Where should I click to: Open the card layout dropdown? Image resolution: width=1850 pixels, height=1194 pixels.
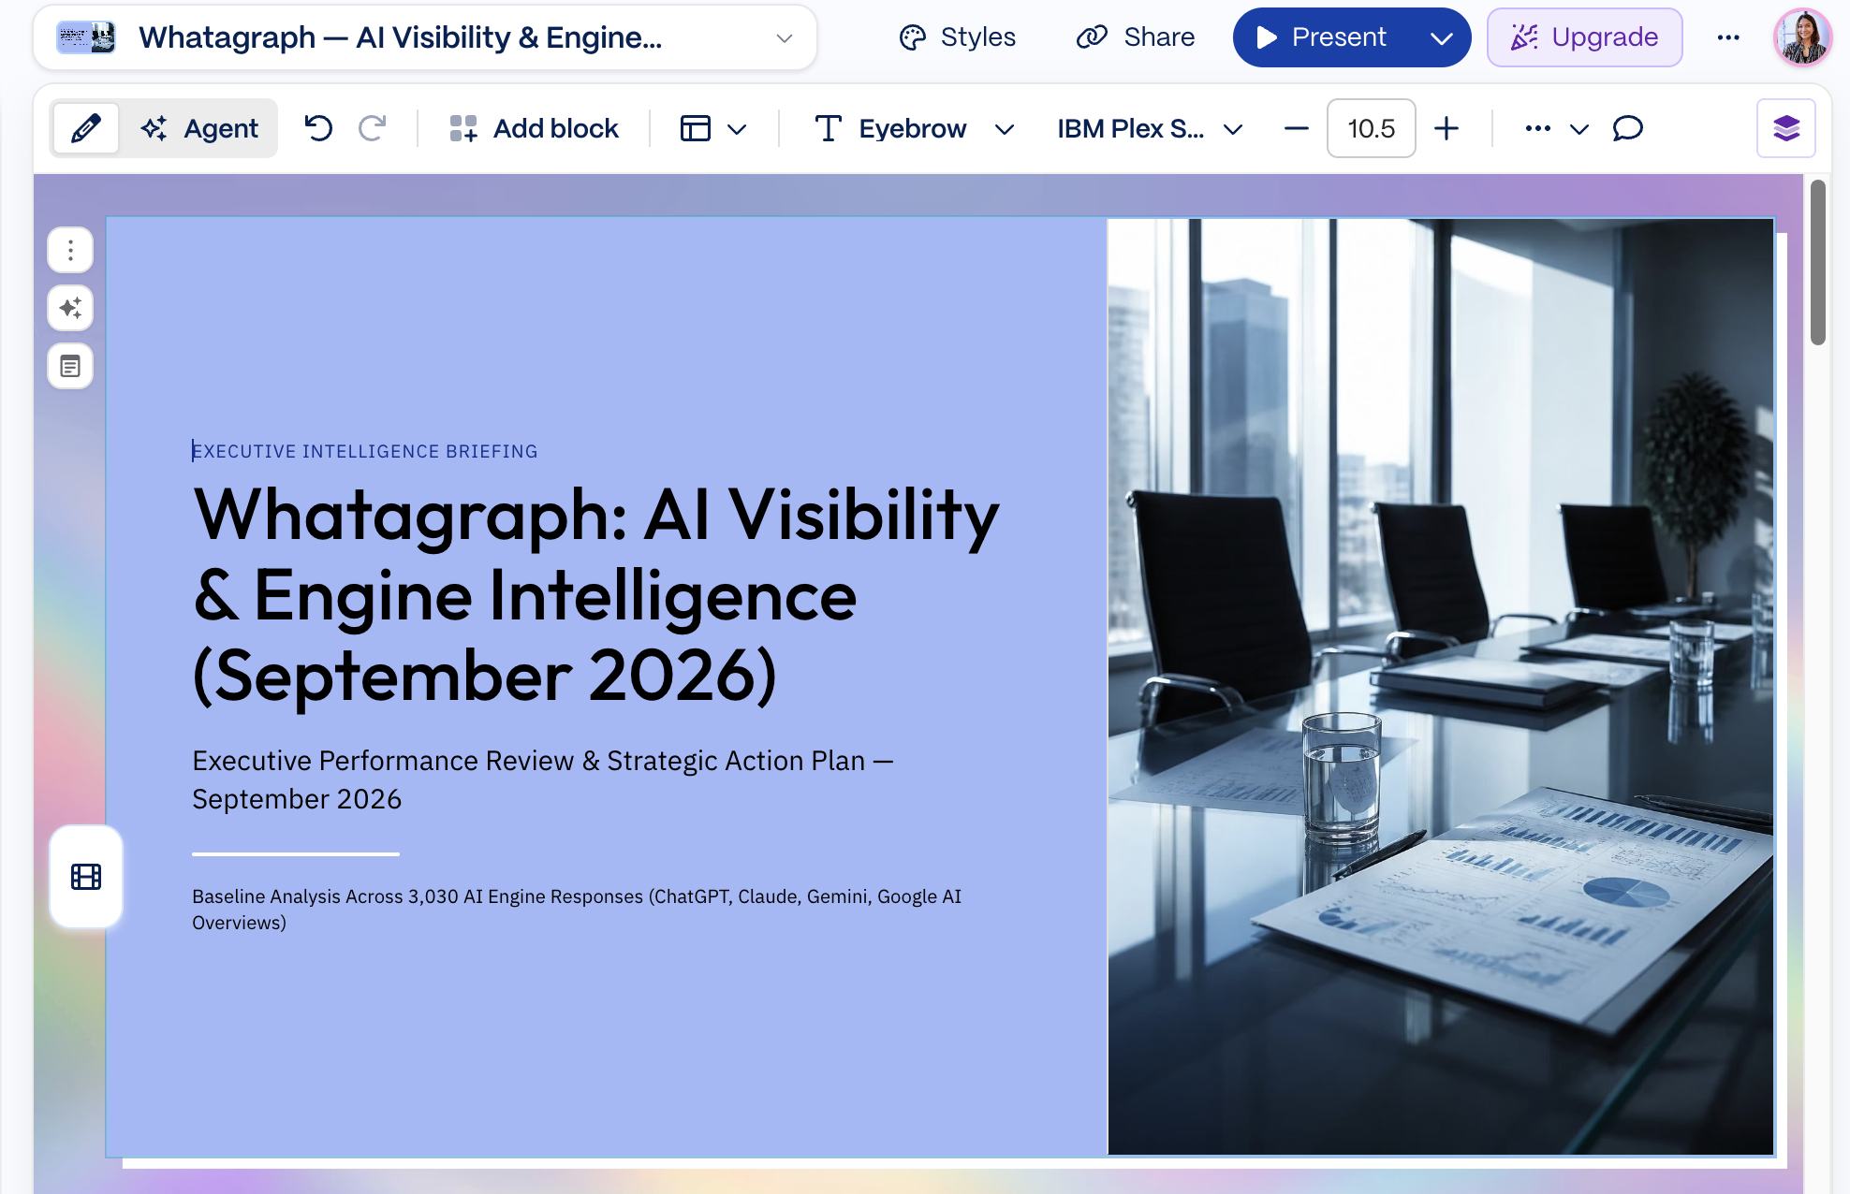pyautogui.click(x=713, y=128)
